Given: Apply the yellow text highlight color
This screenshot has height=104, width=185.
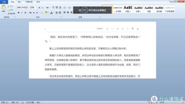Looking at the screenshot, I should pos(46,12).
